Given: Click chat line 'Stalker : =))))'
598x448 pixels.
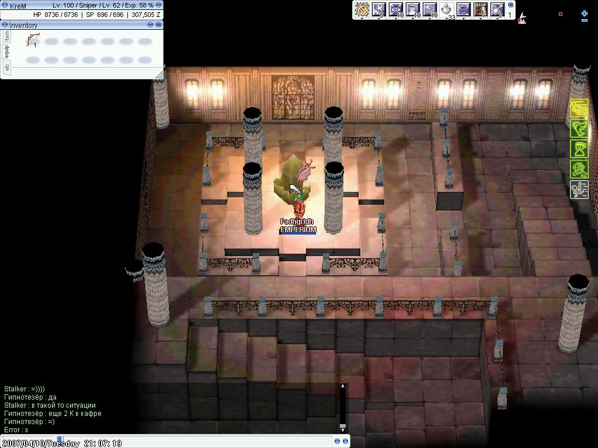Looking at the screenshot, I should (25, 389).
